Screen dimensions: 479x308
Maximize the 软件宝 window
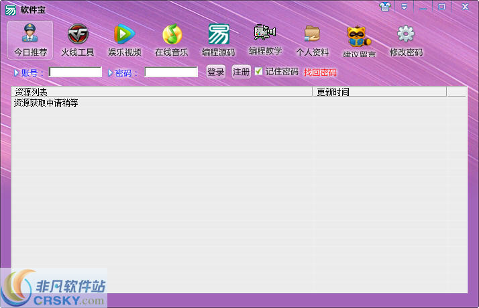(x=441, y=7)
